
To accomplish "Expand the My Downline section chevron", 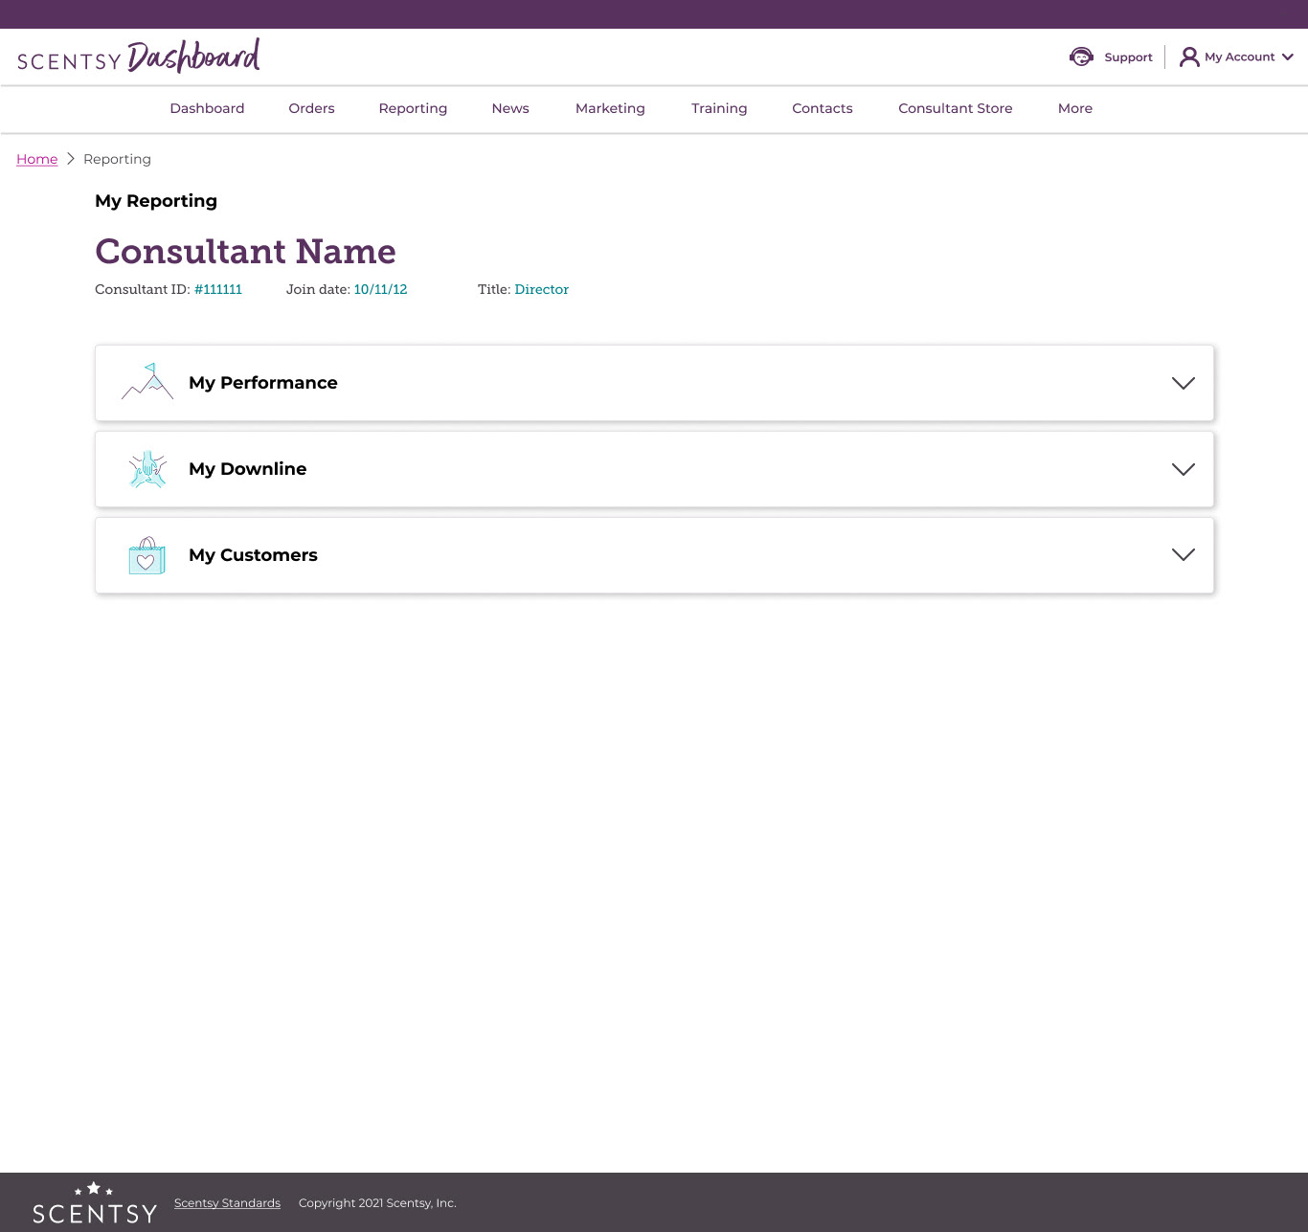I will coord(1184,469).
